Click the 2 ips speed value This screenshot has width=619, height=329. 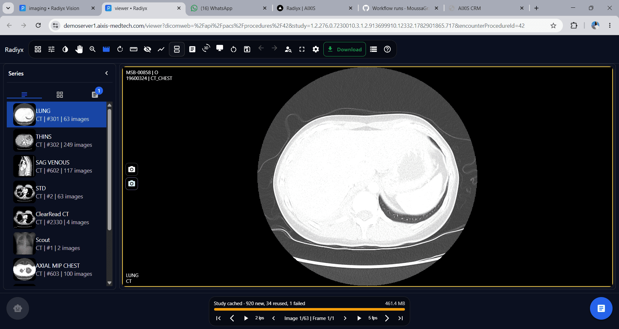click(x=260, y=318)
